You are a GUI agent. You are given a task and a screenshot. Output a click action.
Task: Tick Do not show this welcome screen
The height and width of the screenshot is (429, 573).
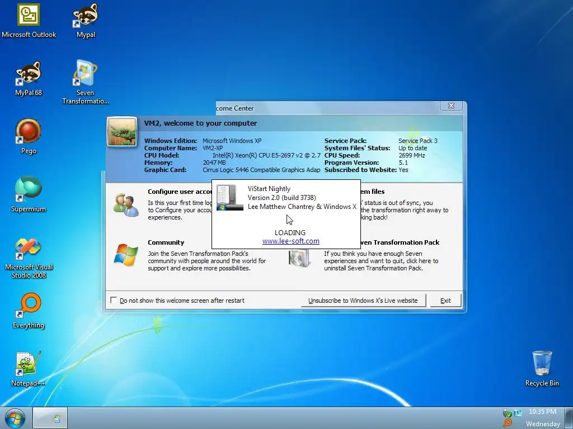[114, 300]
